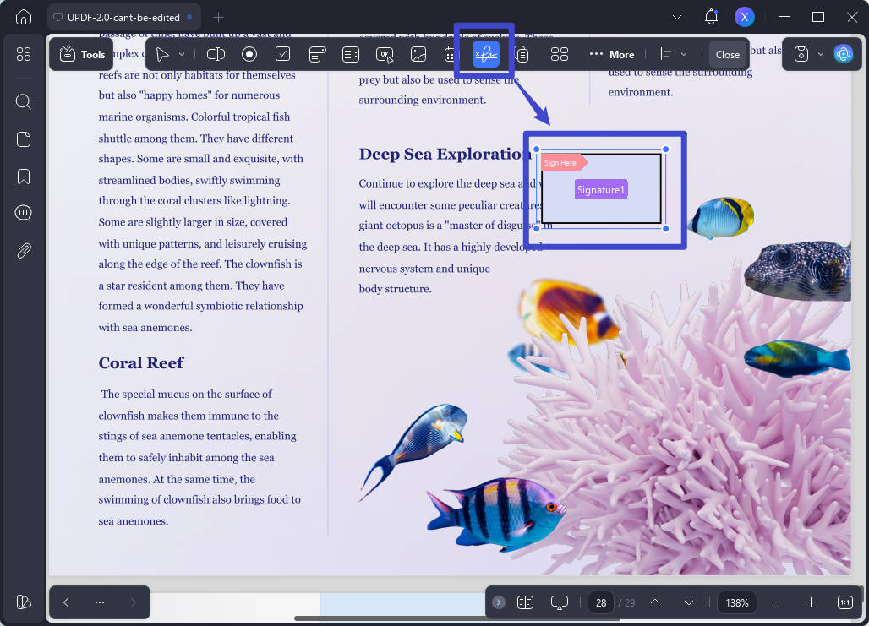The width and height of the screenshot is (869, 626).
Task: Expand the alignment options dropdown arrow
Action: pyautogui.click(x=684, y=54)
